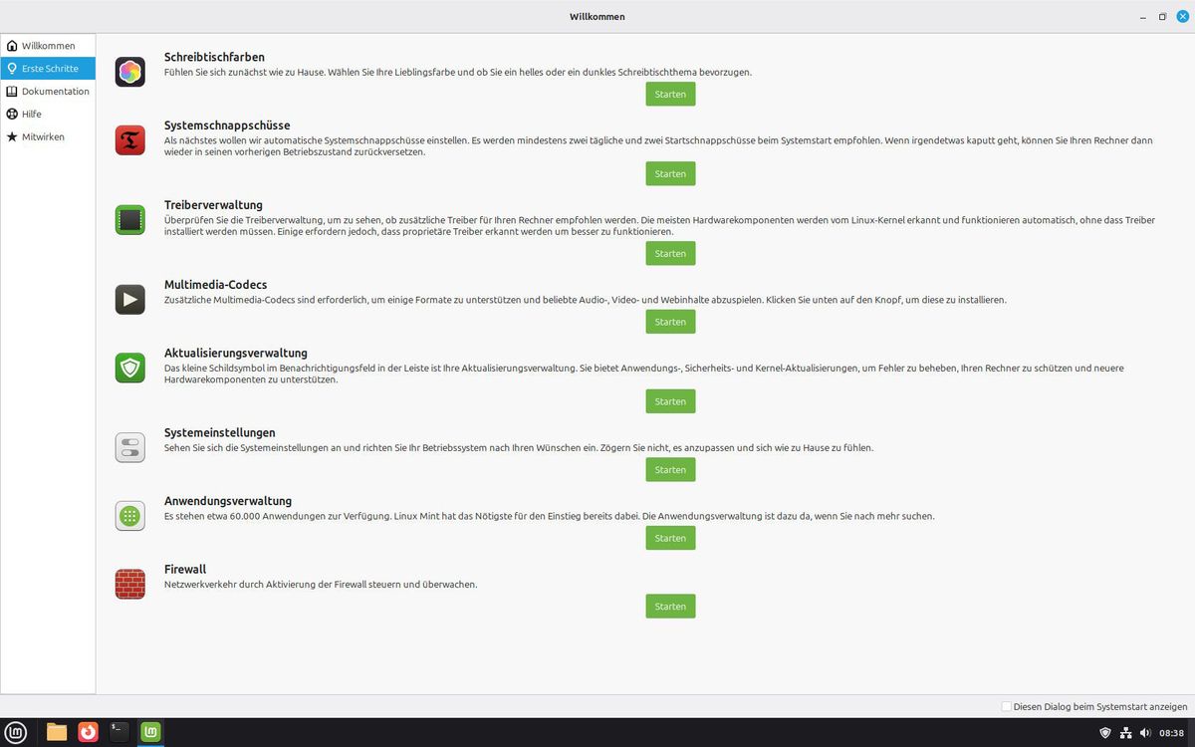Screen dimensions: 1195x747
Task: Start the Firewall configuration
Action: [x=670, y=607]
